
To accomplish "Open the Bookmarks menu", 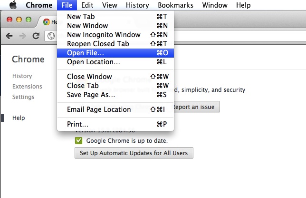I will click(x=175, y=5).
